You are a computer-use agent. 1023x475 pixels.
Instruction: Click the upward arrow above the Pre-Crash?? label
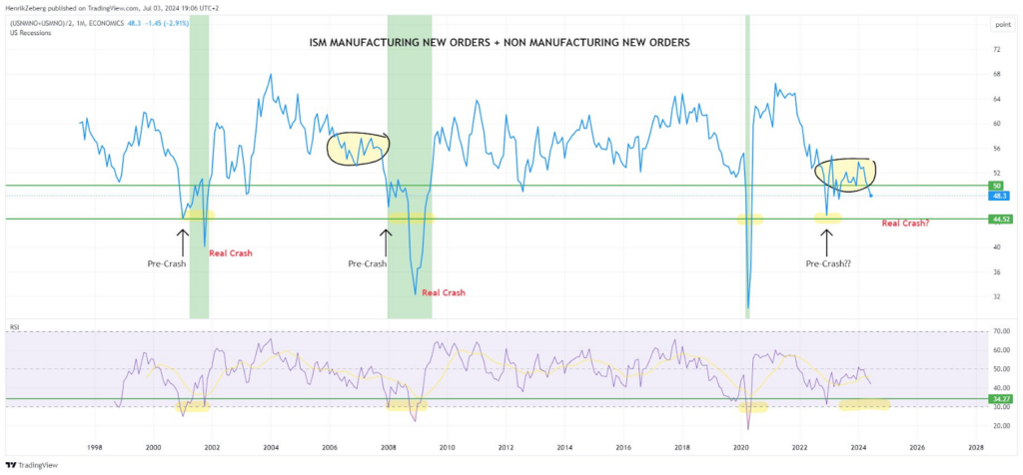(826, 240)
